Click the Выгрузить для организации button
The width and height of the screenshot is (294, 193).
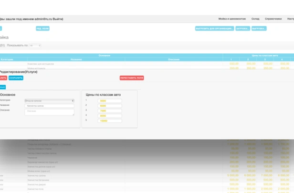[214, 29]
